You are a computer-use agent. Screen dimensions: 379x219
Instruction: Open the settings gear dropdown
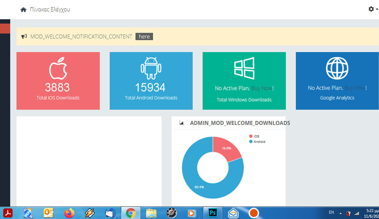coord(372,9)
